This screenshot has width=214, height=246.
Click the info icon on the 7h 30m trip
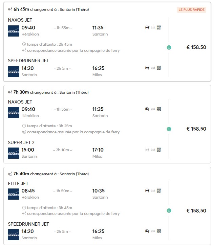[169, 129]
